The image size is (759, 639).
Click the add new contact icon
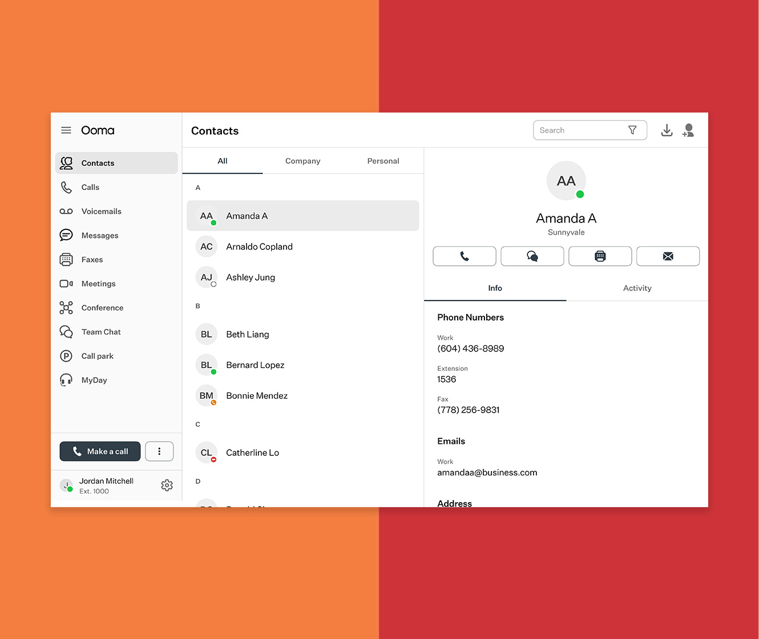(688, 131)
